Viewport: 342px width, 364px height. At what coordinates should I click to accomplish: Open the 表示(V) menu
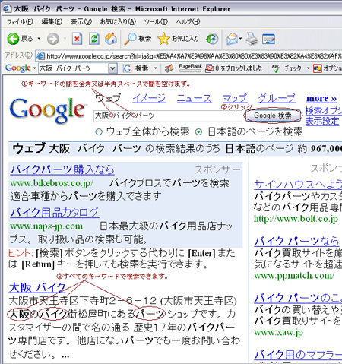coord(81,22)
